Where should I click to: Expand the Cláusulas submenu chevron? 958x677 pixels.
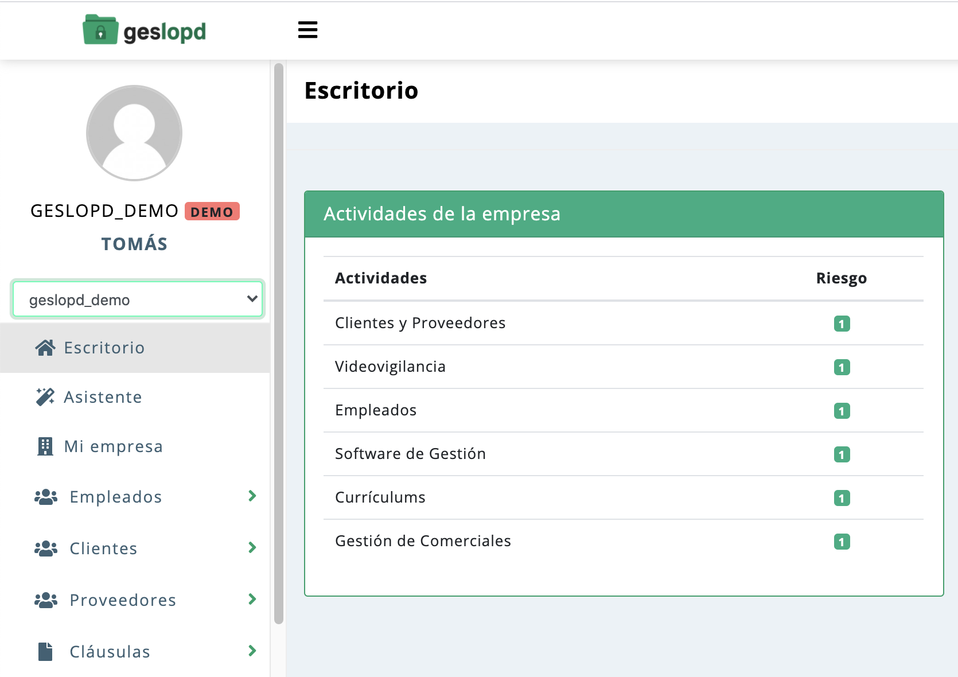coord(252,651)
